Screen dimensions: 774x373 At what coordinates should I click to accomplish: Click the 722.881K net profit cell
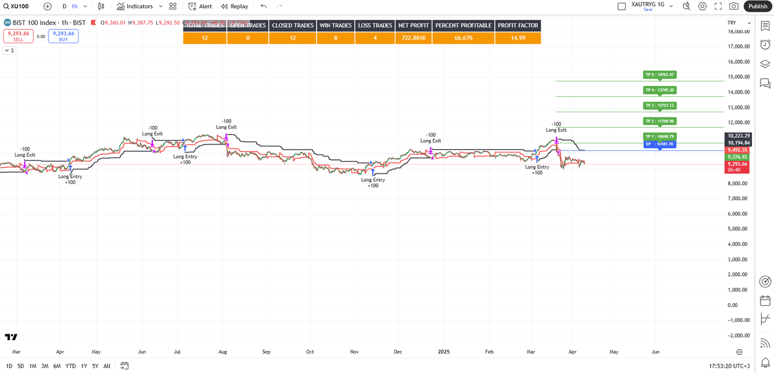pos(413,38)
